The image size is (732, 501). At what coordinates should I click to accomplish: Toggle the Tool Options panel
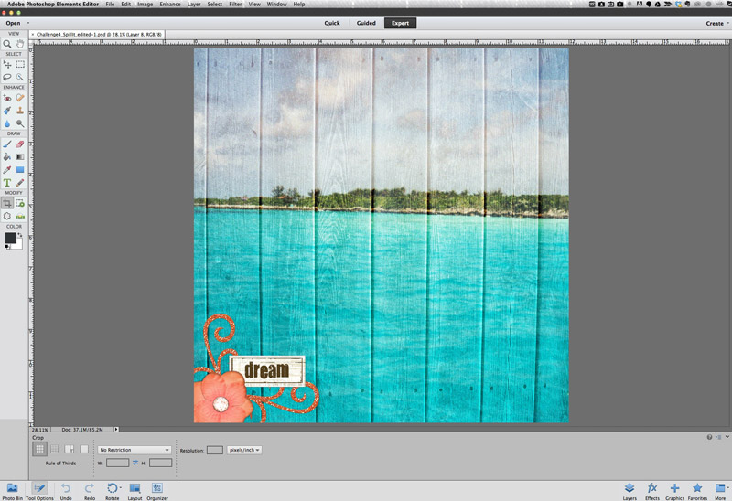click(39, 488)
